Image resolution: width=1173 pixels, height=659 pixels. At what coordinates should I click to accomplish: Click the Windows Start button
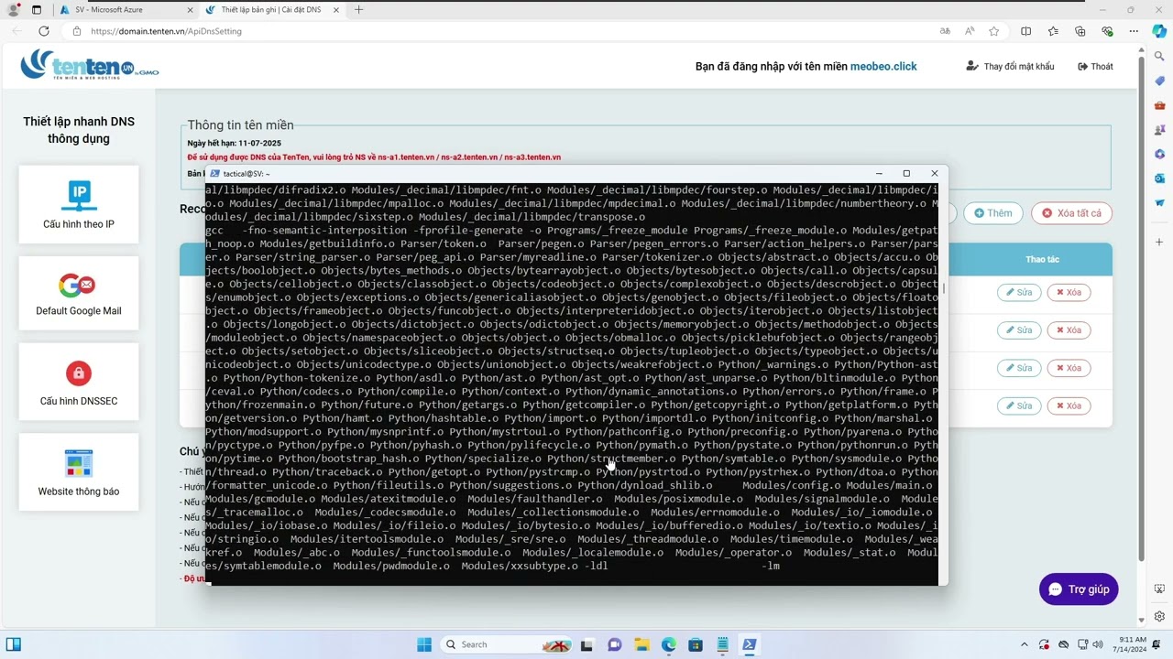pyautogui.click(x=424, y=644)
